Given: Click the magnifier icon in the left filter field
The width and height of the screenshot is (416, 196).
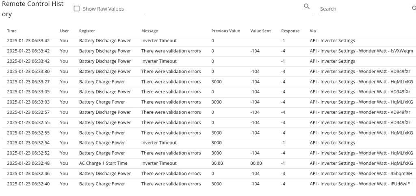Looking at the screenshot, I should 307,7.
